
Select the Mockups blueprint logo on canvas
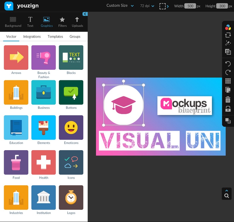[185, 106]
